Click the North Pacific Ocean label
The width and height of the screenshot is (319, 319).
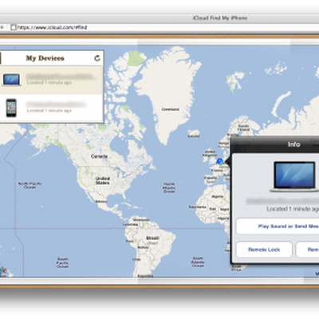pyautogui.click(x=30, y=185)
